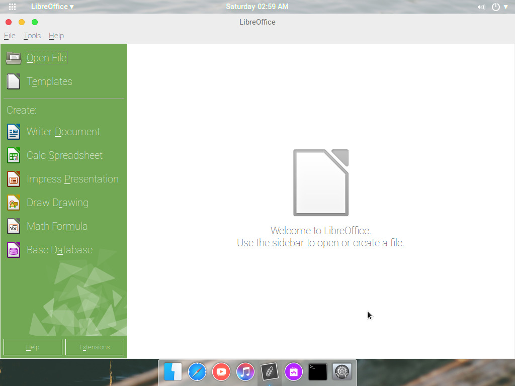Create a new Writer Document

pyautogui.click(x=63, y=132)
